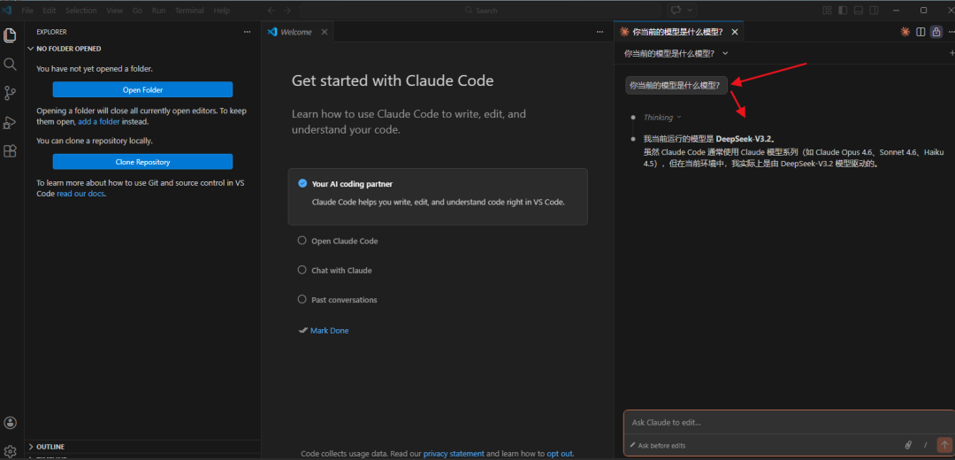Open the Search view in activity bar
The height and width of the screenshot is (460, 955).
pyautogui.click(x=10, y=64)
